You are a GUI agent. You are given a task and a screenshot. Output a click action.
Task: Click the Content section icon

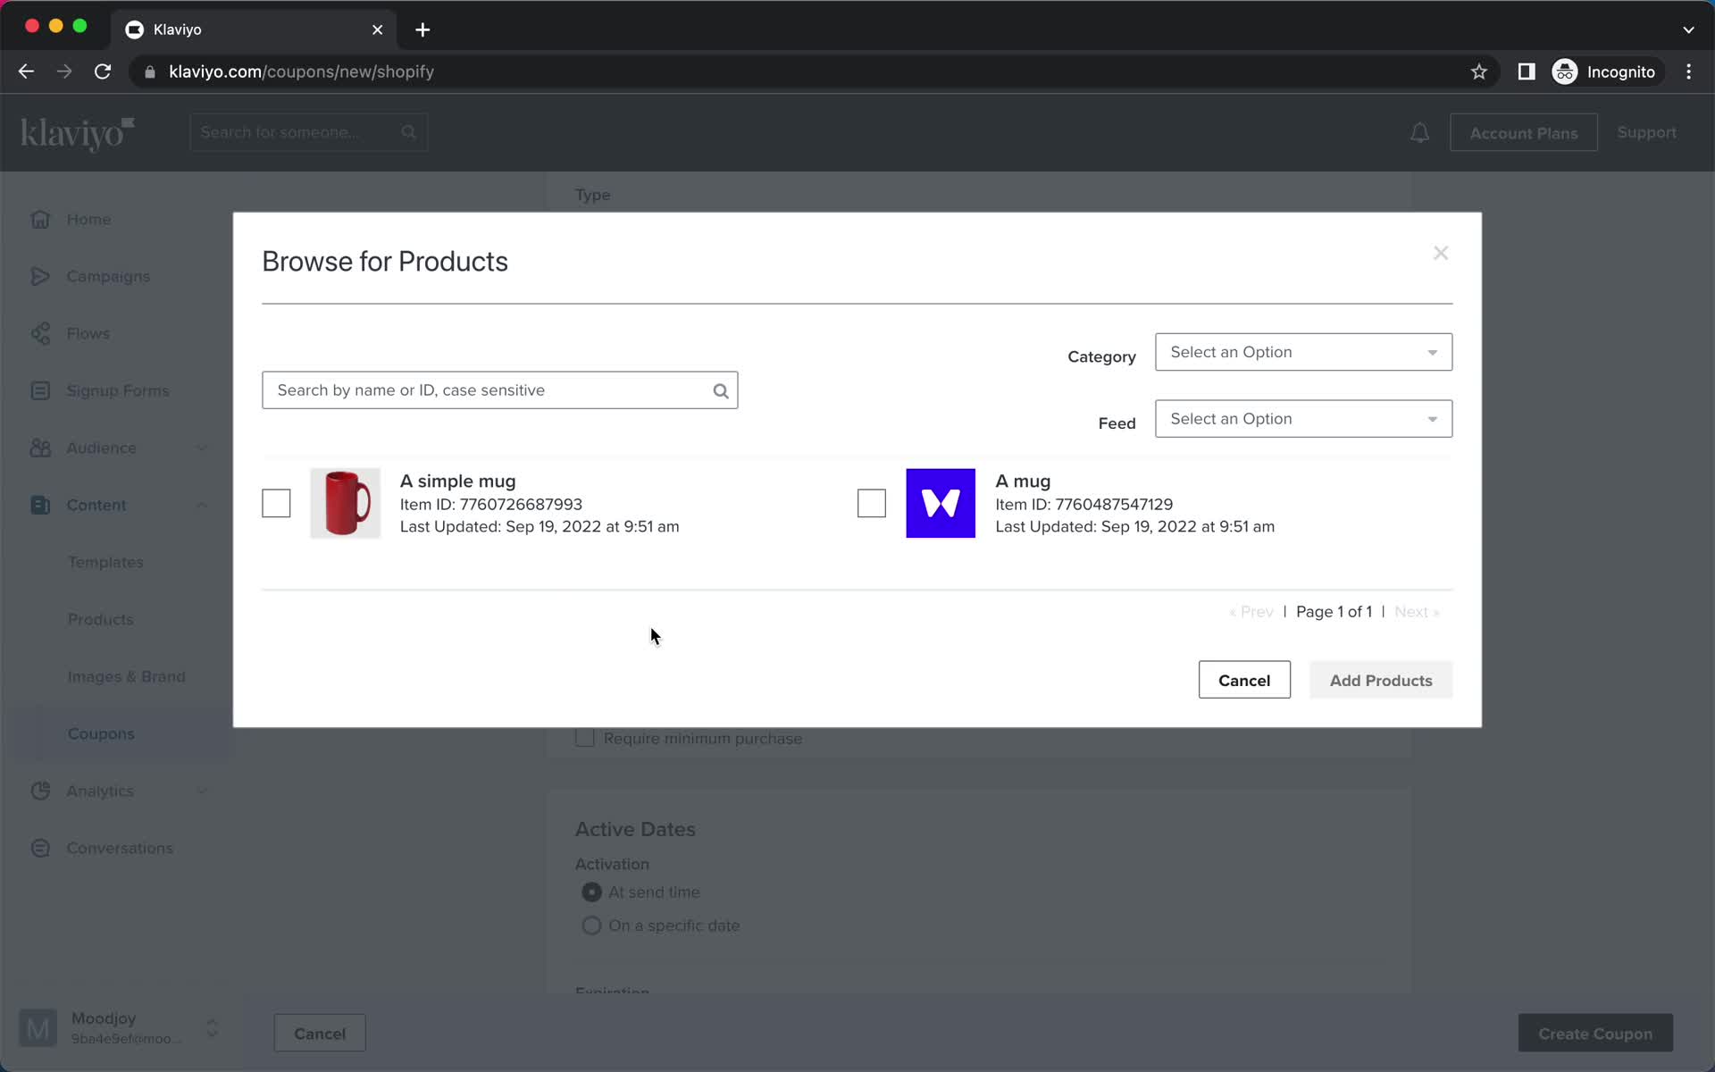pyautogui.click(x=39, y=504)
